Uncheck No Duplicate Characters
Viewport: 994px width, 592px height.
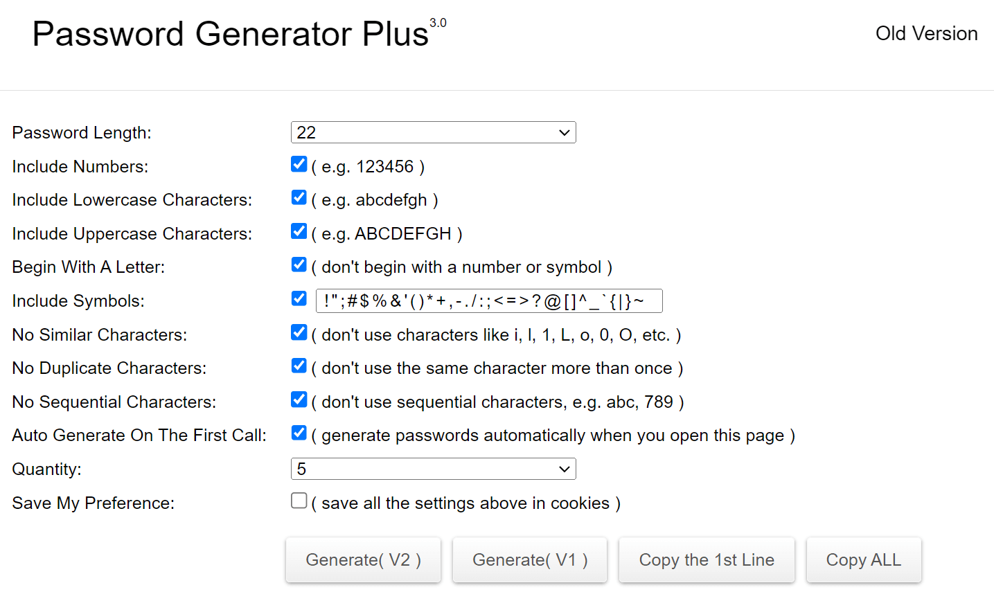[299, 366]
